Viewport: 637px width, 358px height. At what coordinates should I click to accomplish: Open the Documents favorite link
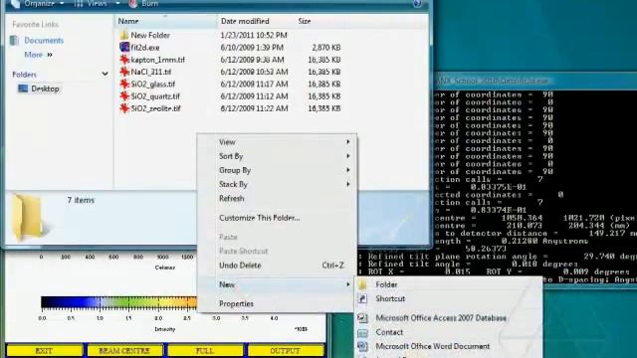point(44,40)
